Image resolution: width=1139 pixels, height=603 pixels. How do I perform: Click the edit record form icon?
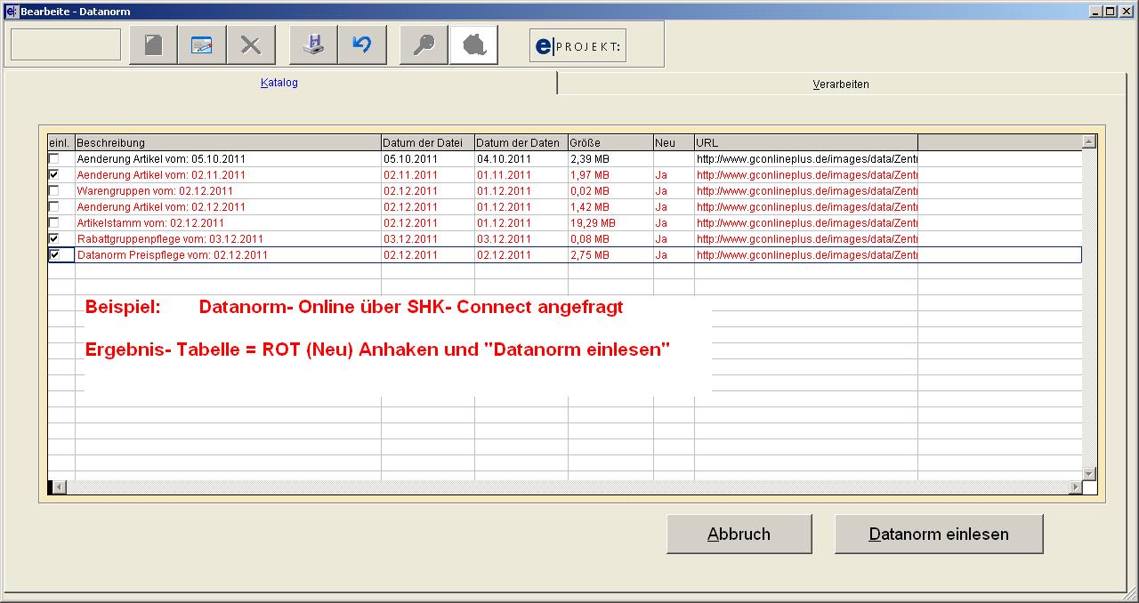202,45
